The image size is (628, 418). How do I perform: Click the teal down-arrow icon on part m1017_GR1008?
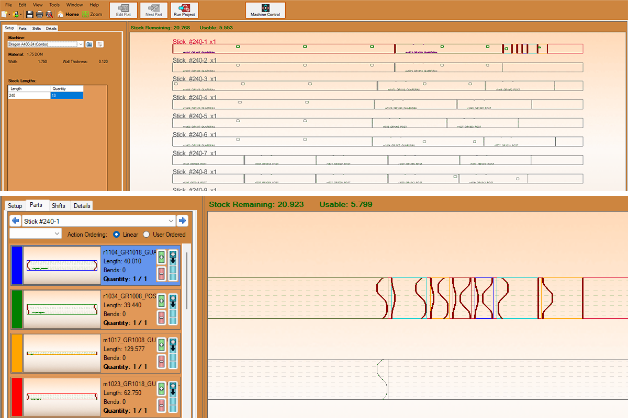(x=173, y=353)
